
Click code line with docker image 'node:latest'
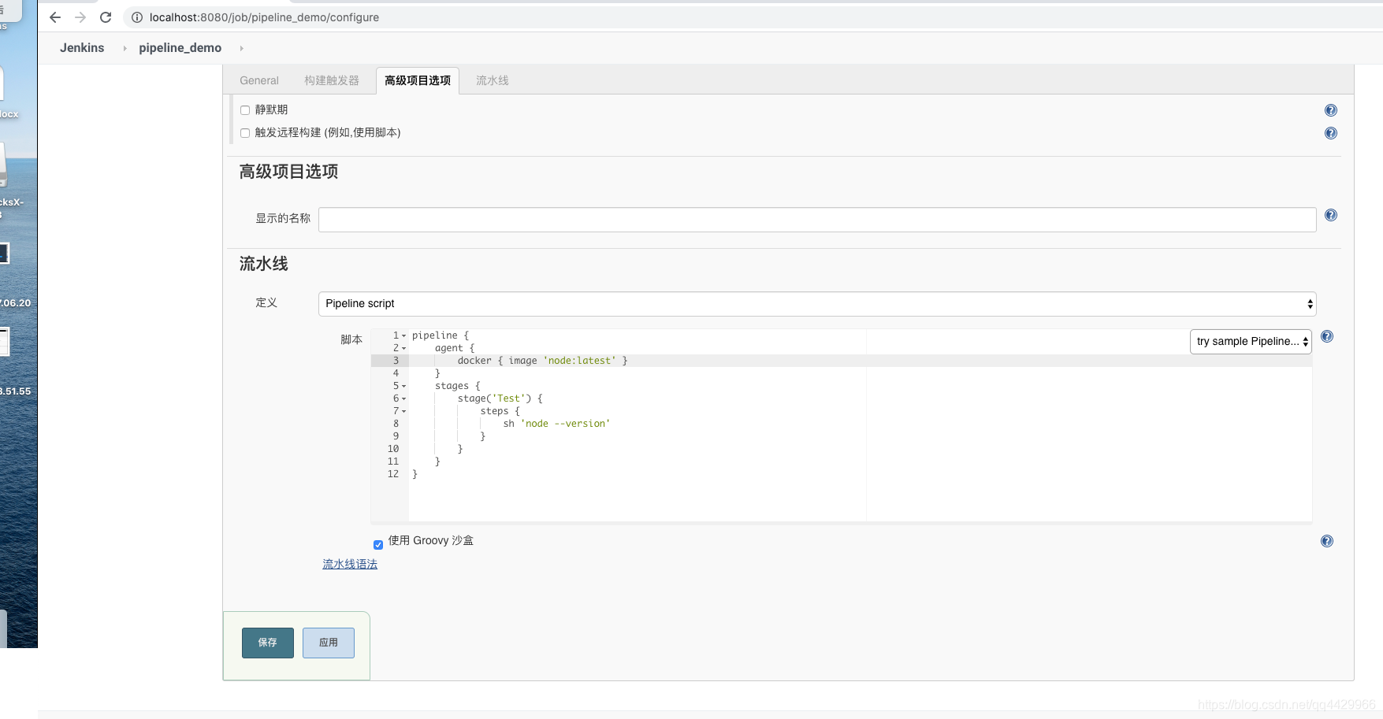tap(542, 361)
